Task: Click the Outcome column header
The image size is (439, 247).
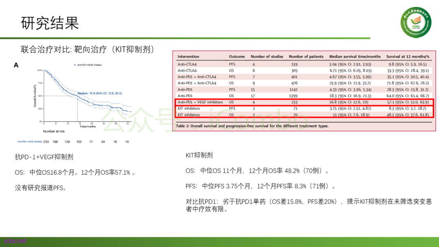Action: pyautogui.click(x=237, y=56)
